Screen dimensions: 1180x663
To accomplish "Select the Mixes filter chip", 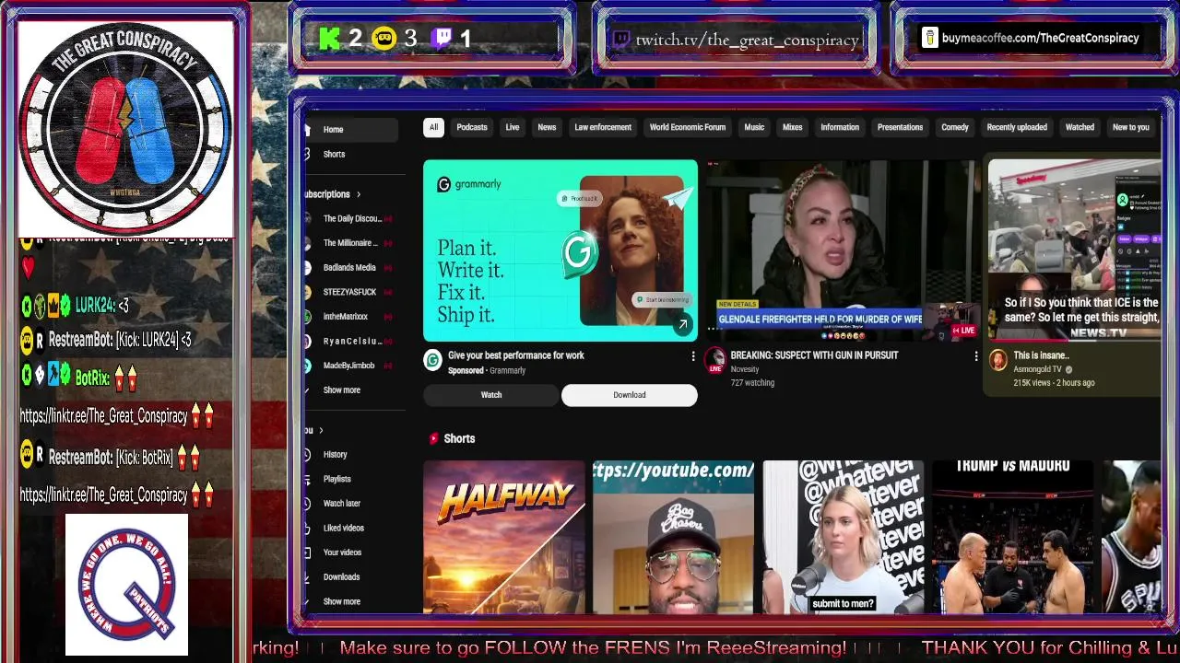I will tap(793, 127).
